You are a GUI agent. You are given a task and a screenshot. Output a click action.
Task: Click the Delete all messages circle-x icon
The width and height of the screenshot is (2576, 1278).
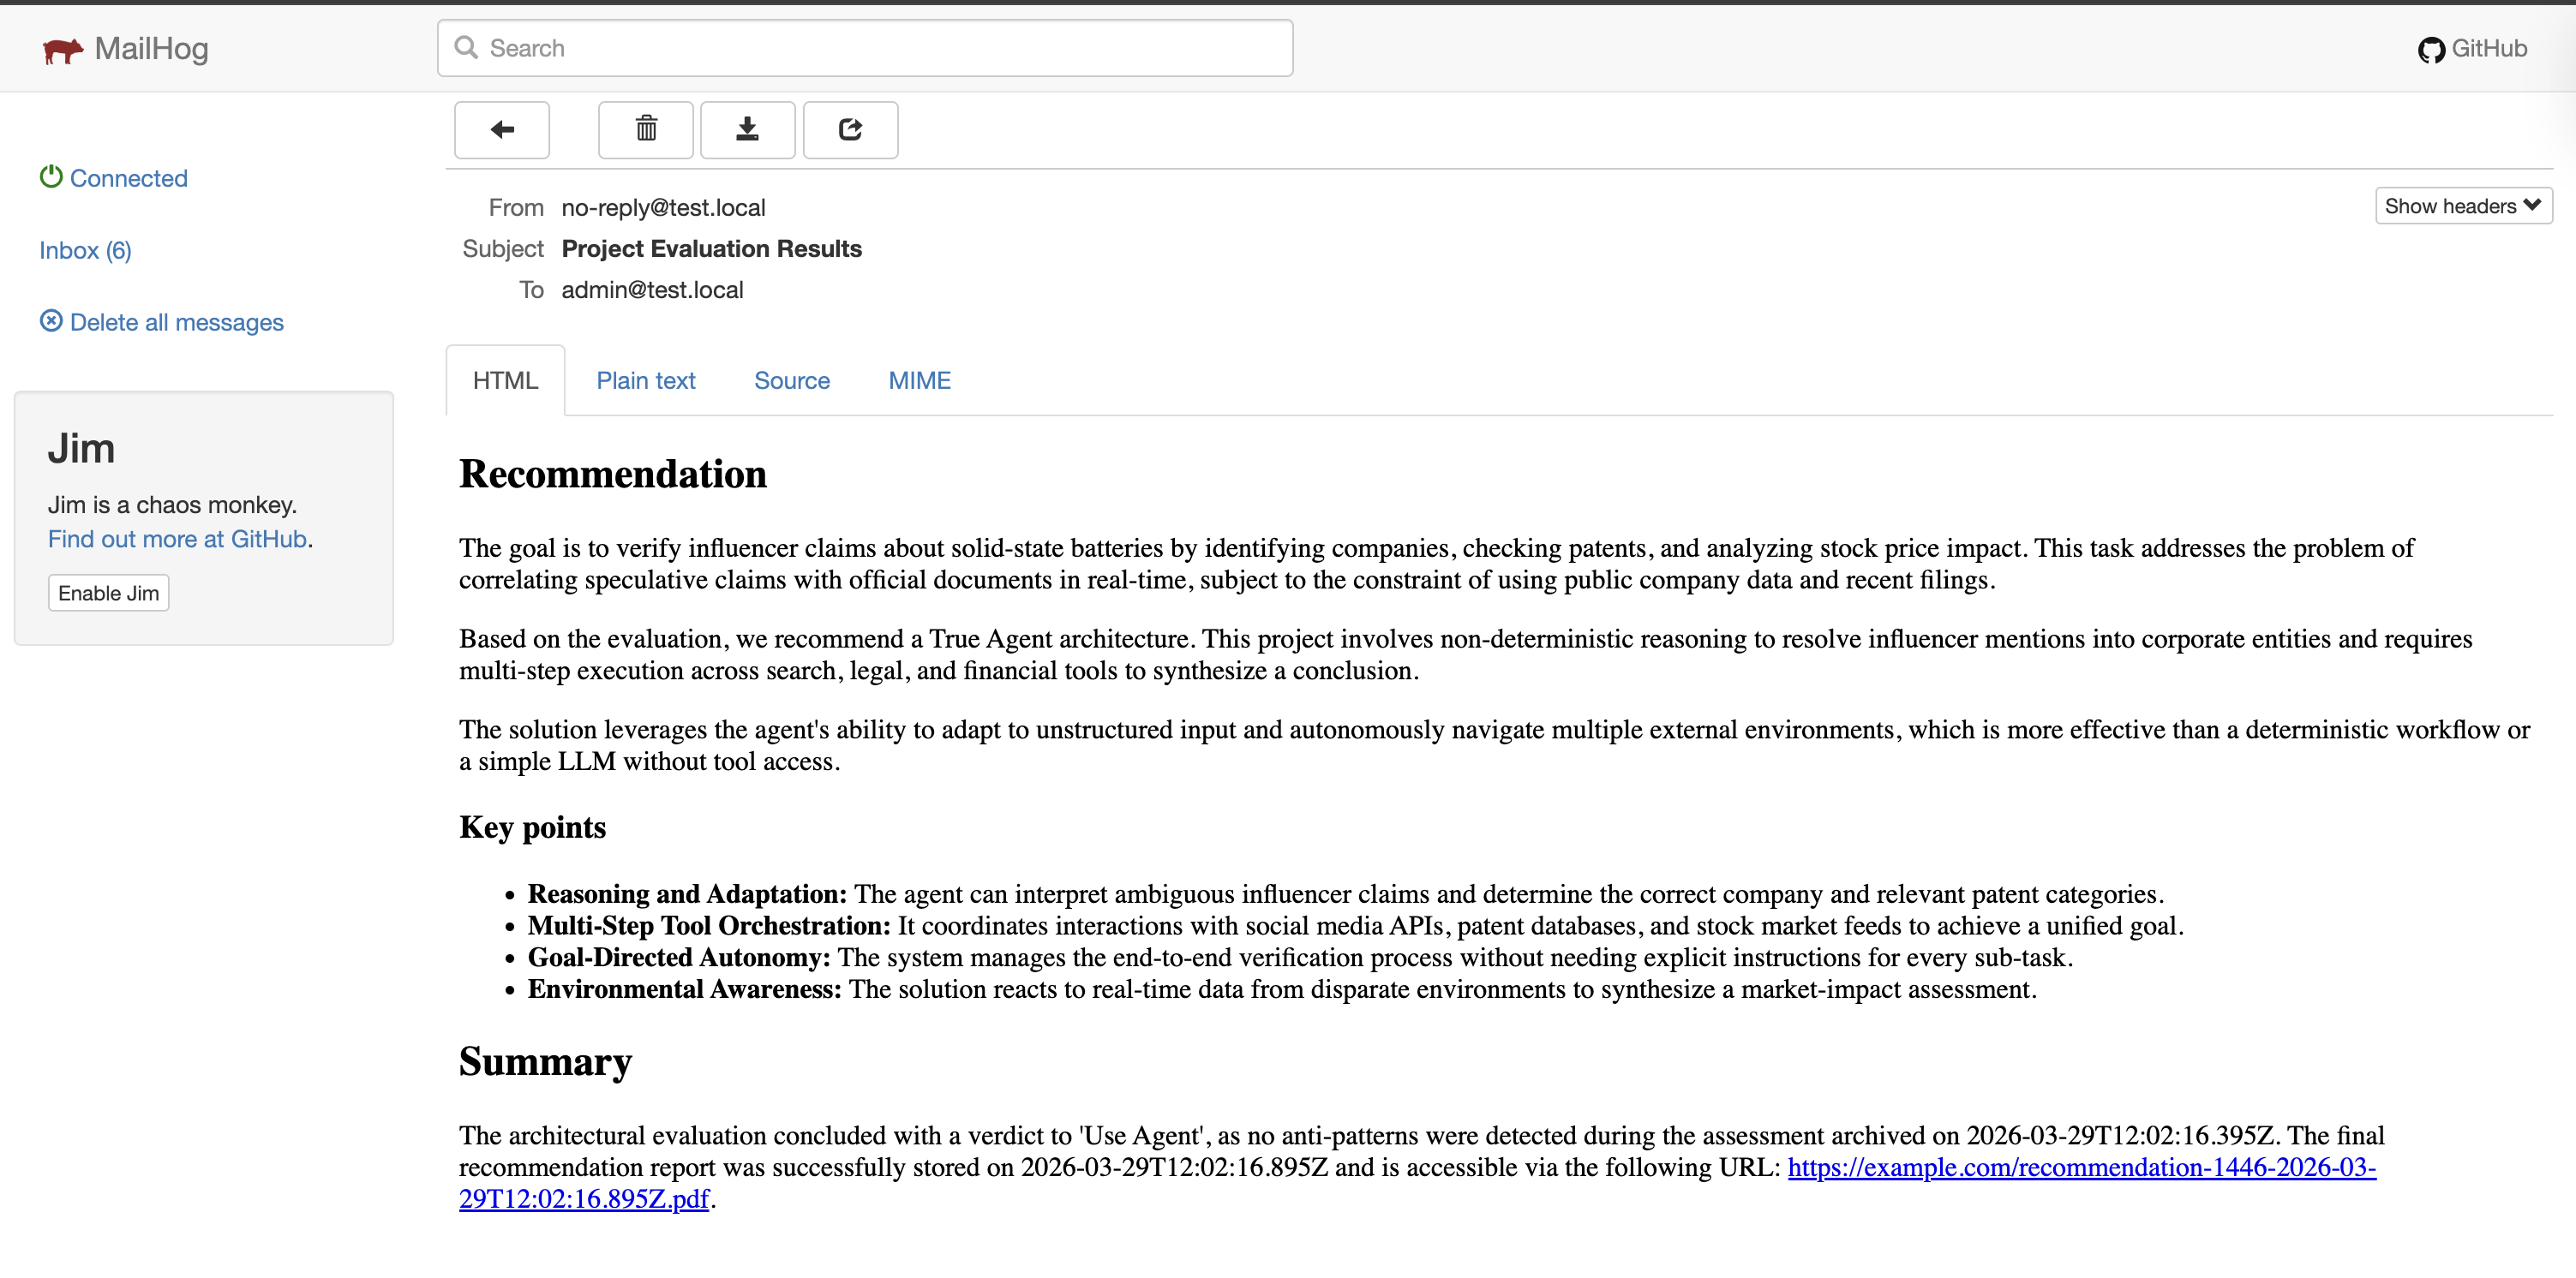pyautogui.click(x=51, y=320)
